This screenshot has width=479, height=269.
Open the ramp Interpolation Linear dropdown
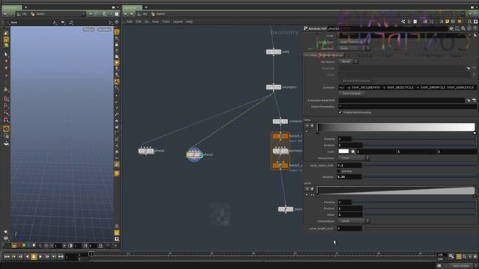click(x=353, y=158)
